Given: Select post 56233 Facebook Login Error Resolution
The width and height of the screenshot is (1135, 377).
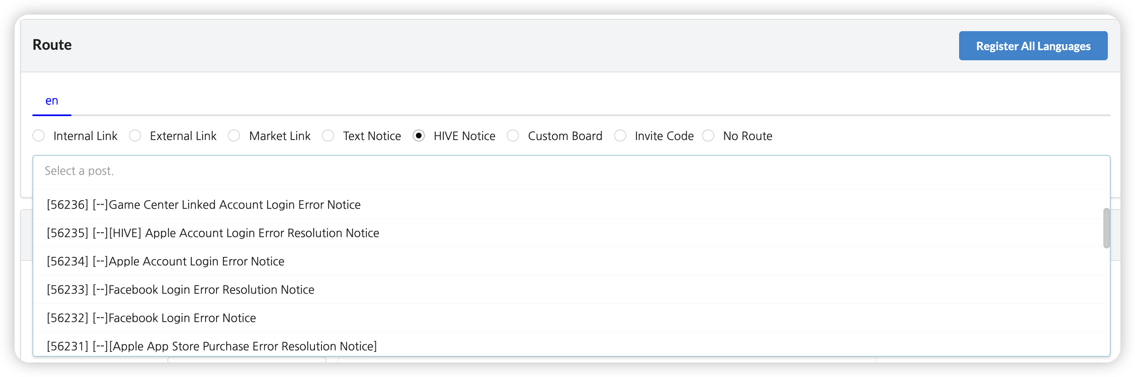Looking at the screenshot, I should [181, 290].
